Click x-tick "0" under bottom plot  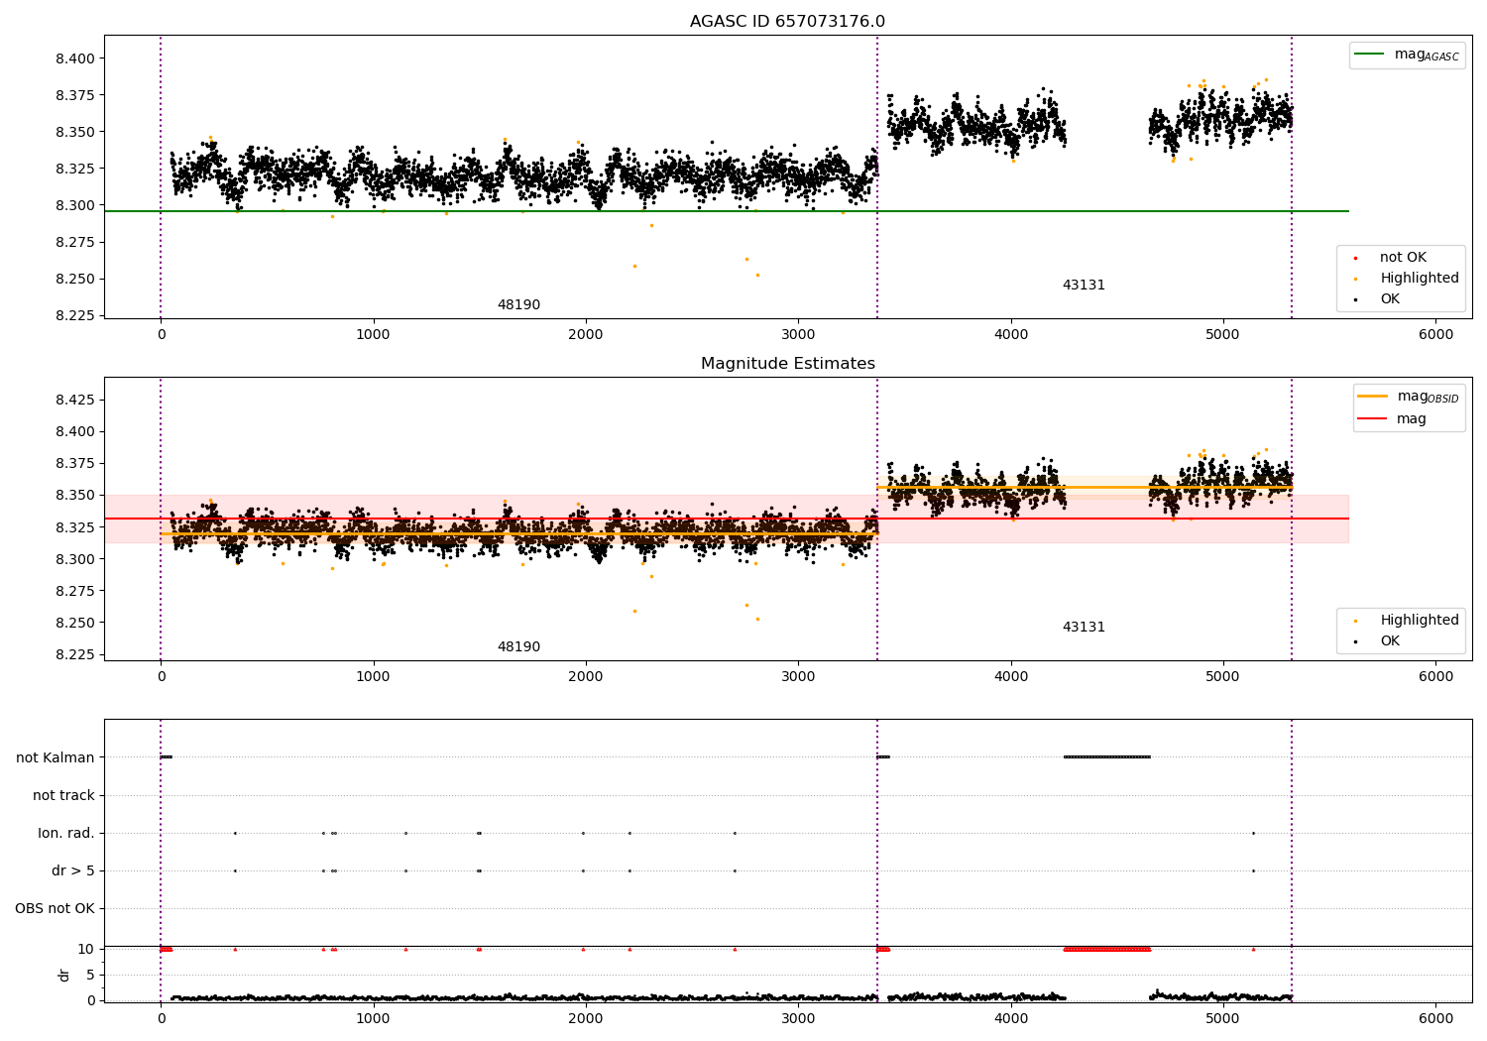[x=161, y=1019]
